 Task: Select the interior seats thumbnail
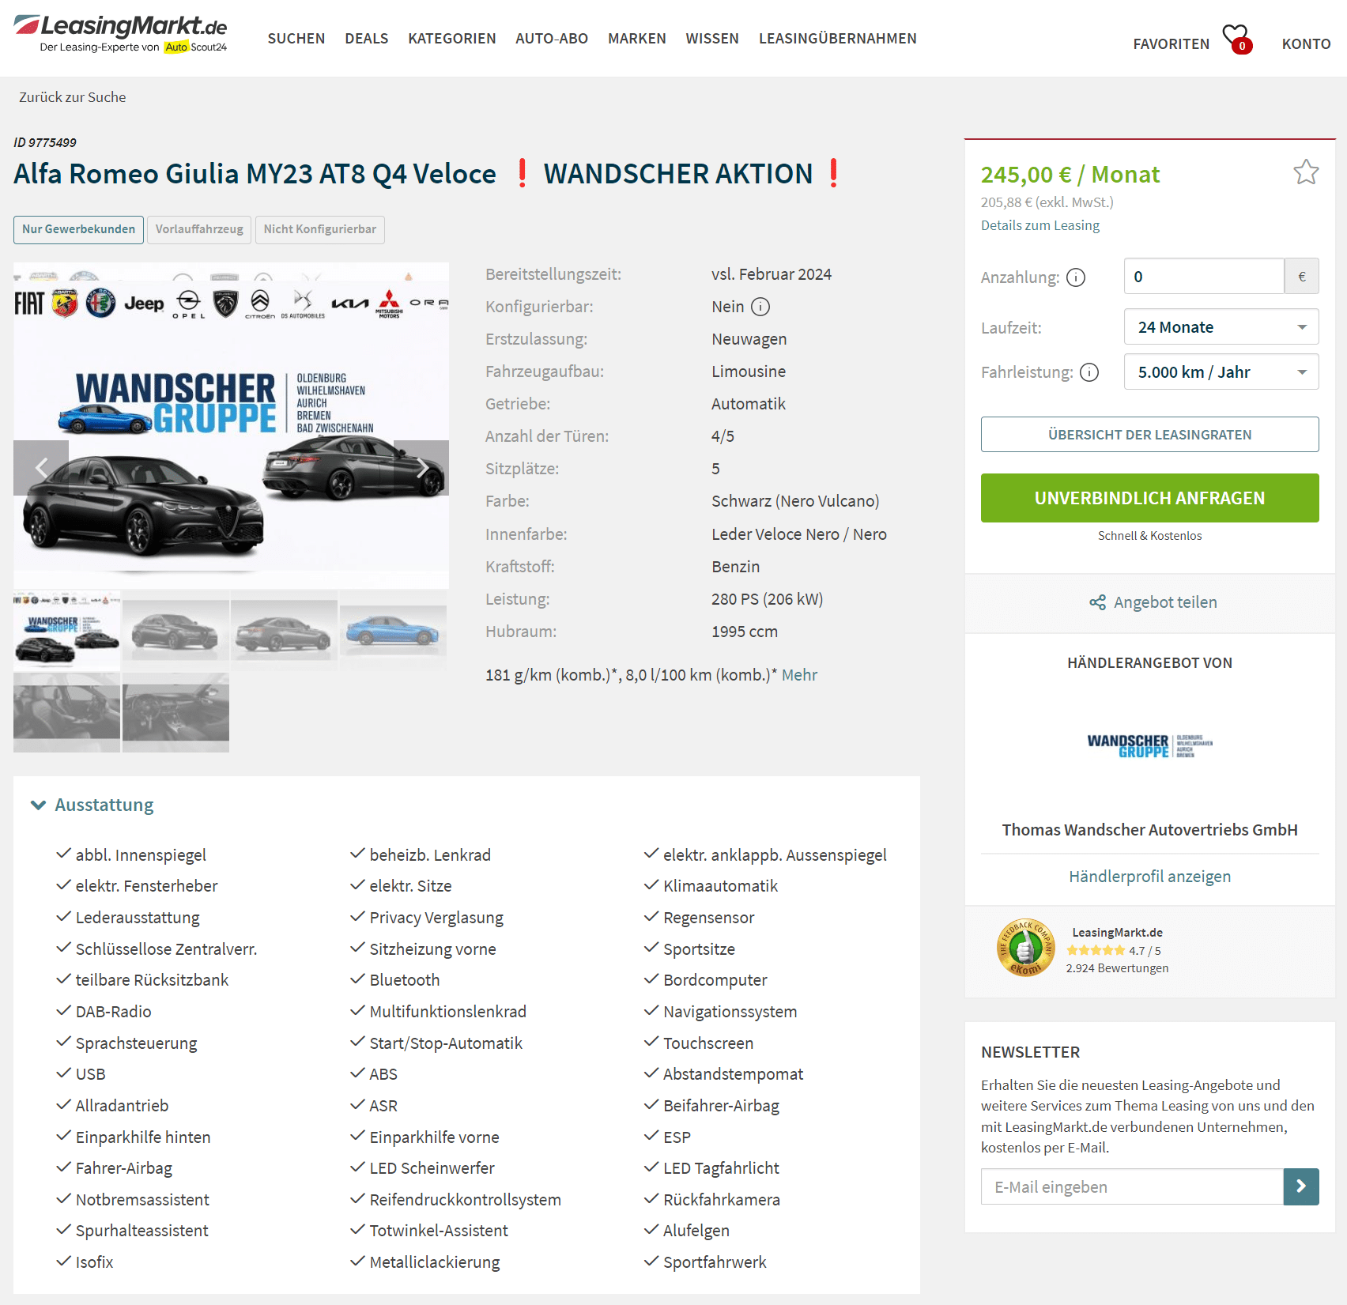pyautogui.click(x=67, y=712)
